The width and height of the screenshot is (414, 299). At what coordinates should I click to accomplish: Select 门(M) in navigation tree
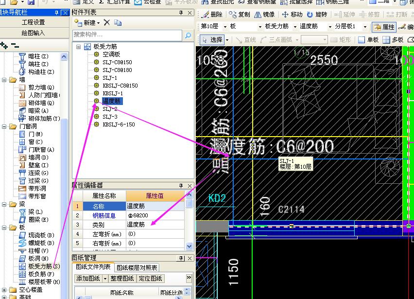click(x=35, y=134)
